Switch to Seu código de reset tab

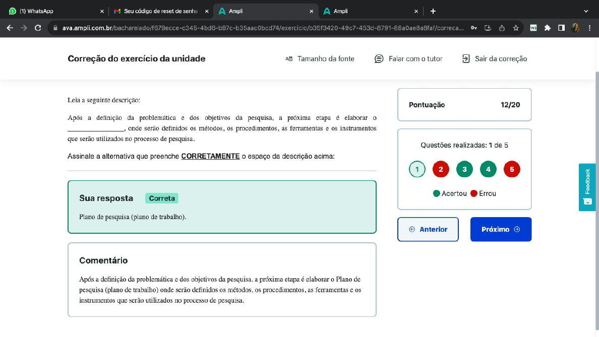[x=159, y=11]
